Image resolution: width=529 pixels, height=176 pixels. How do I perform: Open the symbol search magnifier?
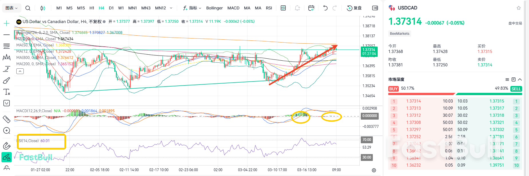point(28,8)
